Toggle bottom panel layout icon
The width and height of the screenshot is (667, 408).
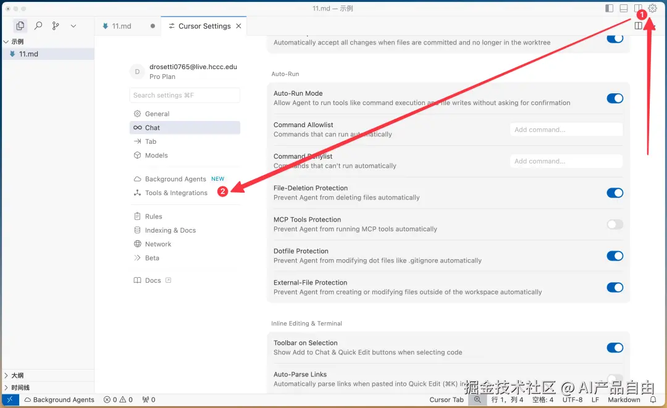click(x=624, y=8)
